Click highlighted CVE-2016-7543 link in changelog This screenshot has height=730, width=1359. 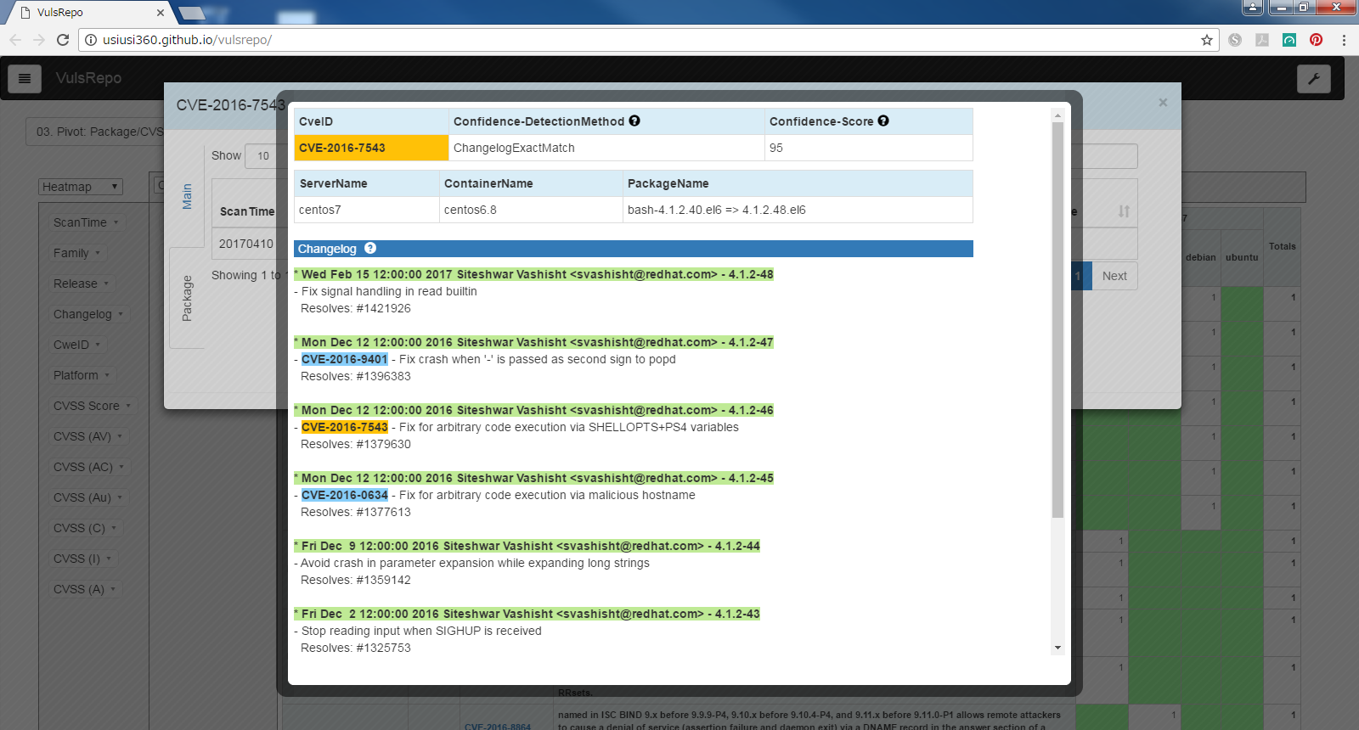(x=345, y=427)
